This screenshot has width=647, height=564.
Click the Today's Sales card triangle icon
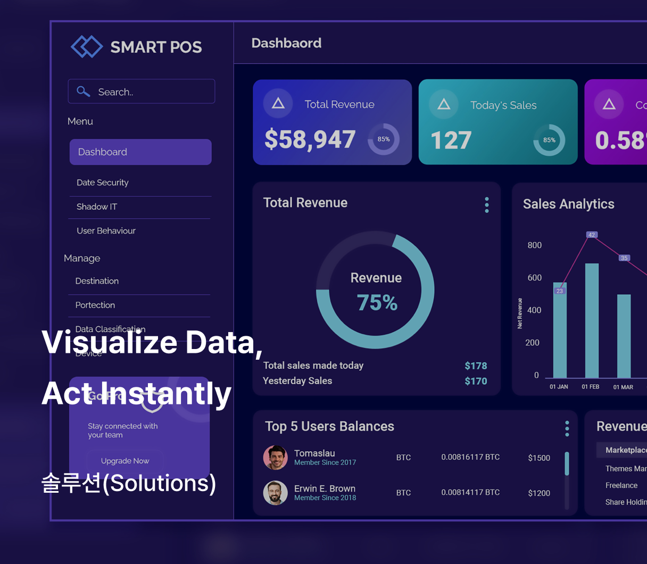pyautogui.click(x=444, y=104)
